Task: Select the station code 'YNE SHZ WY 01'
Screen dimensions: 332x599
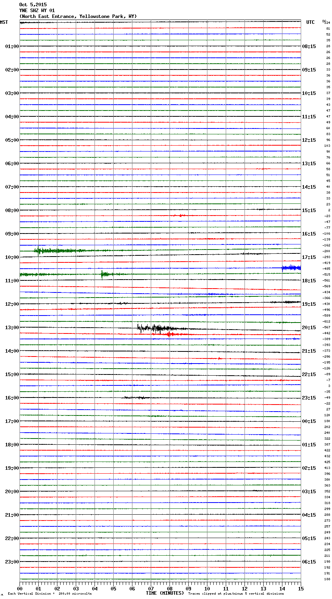Action: click(x=37, y=11)
